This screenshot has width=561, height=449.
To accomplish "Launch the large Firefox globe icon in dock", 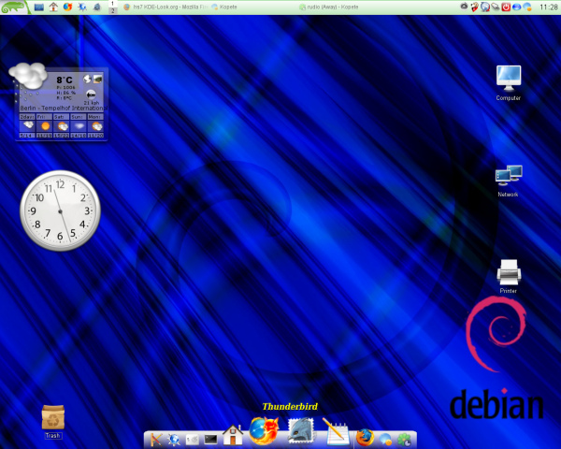I will [264, 431].
